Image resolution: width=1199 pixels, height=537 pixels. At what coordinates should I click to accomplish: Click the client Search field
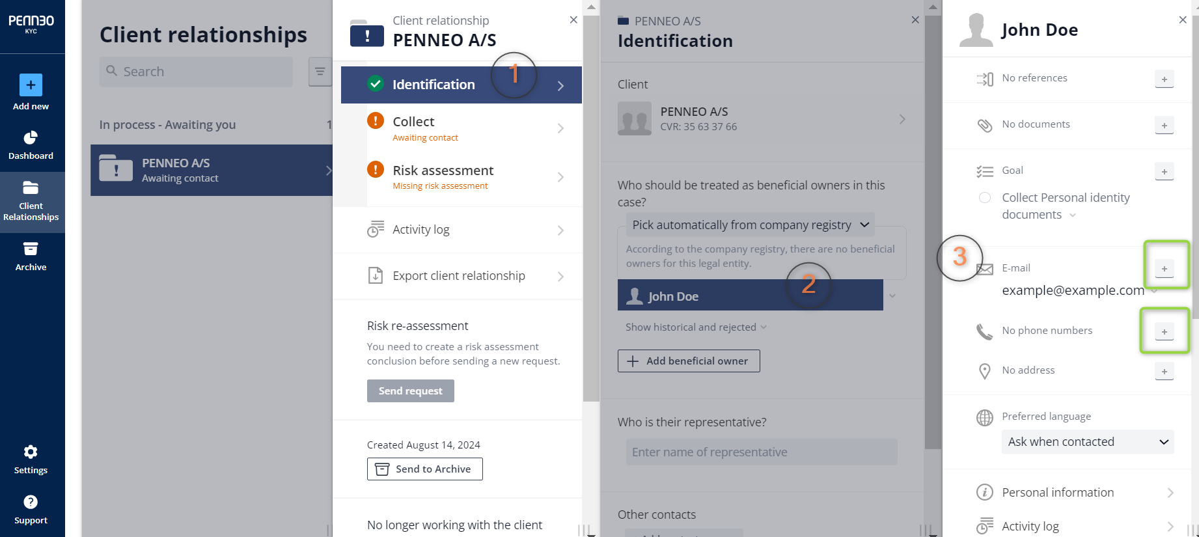pos(196,72)
